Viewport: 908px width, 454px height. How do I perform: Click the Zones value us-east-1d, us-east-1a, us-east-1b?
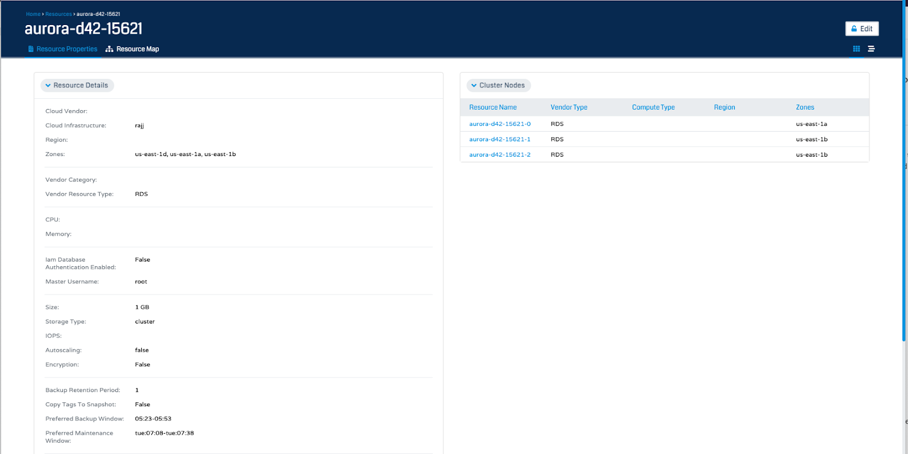tap(186, 154)
